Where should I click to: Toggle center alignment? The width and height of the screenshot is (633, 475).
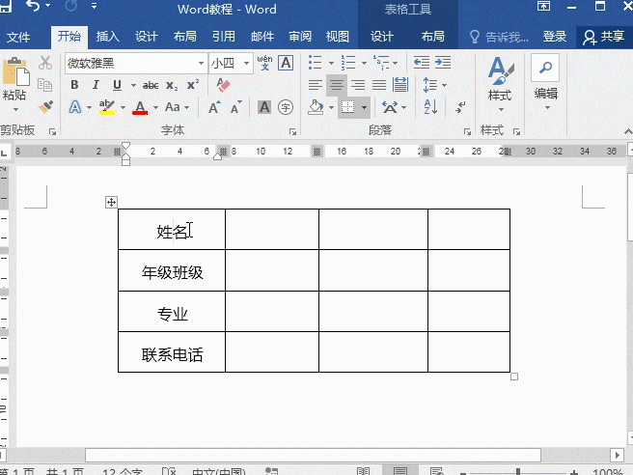[336, 85]
